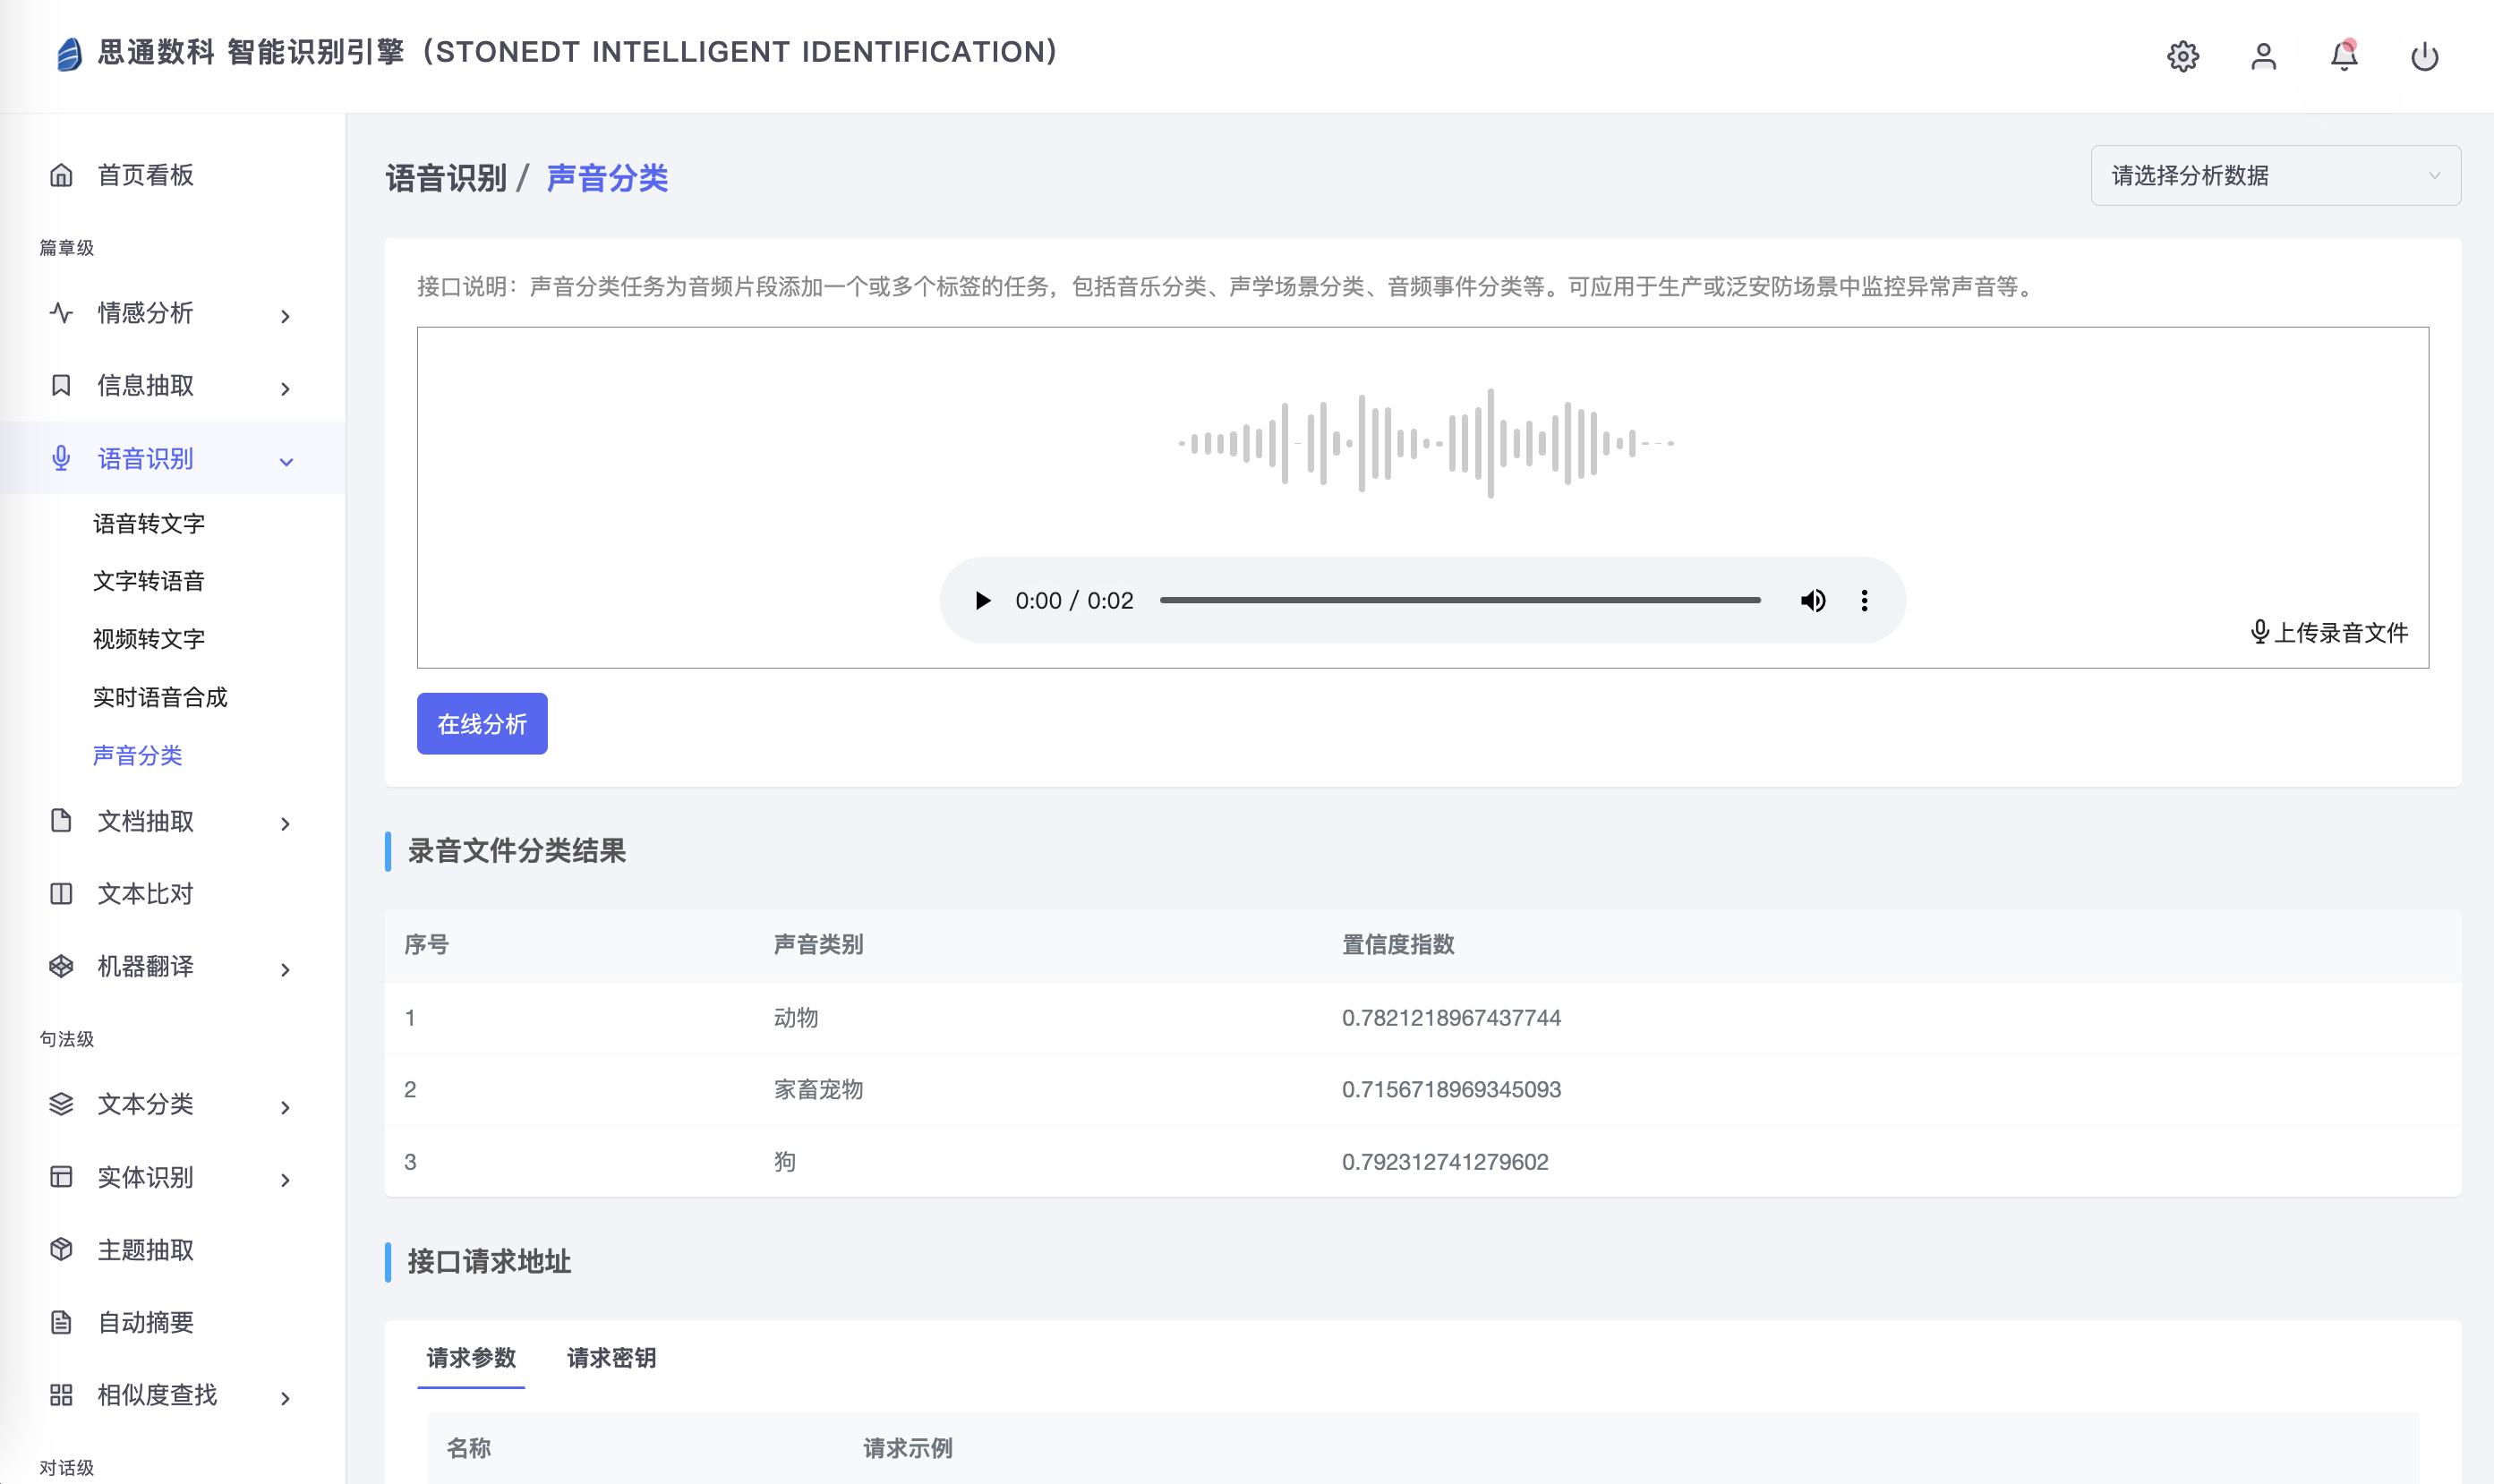
Task: Click the home dashboard icon 首页看板
Action: point(61,175)
